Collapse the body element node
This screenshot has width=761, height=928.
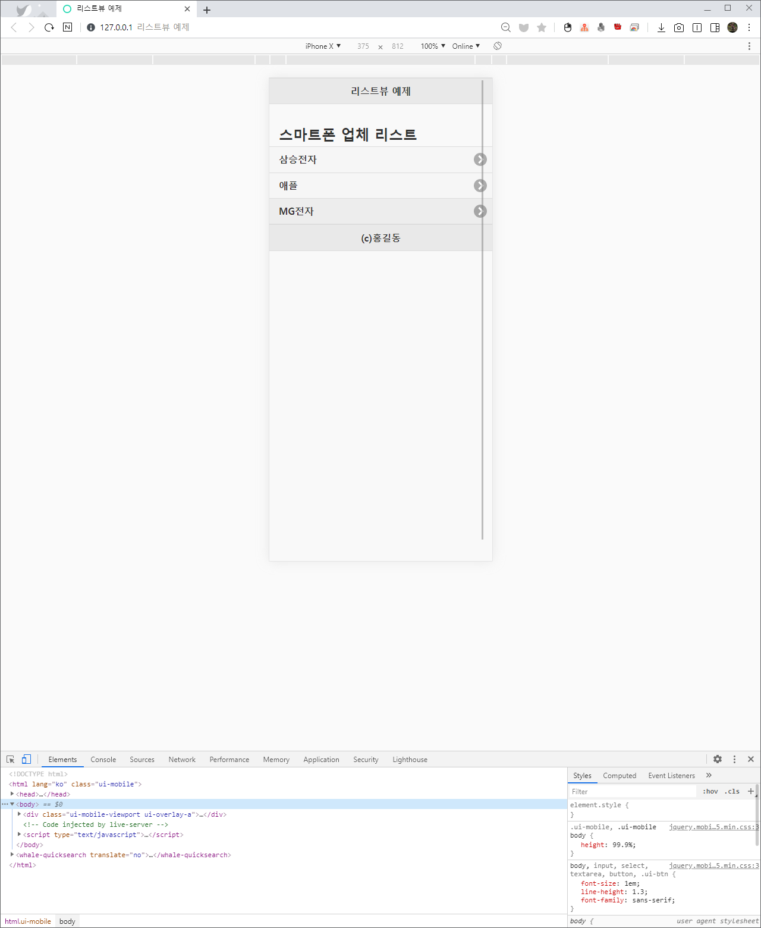[12, 804]
